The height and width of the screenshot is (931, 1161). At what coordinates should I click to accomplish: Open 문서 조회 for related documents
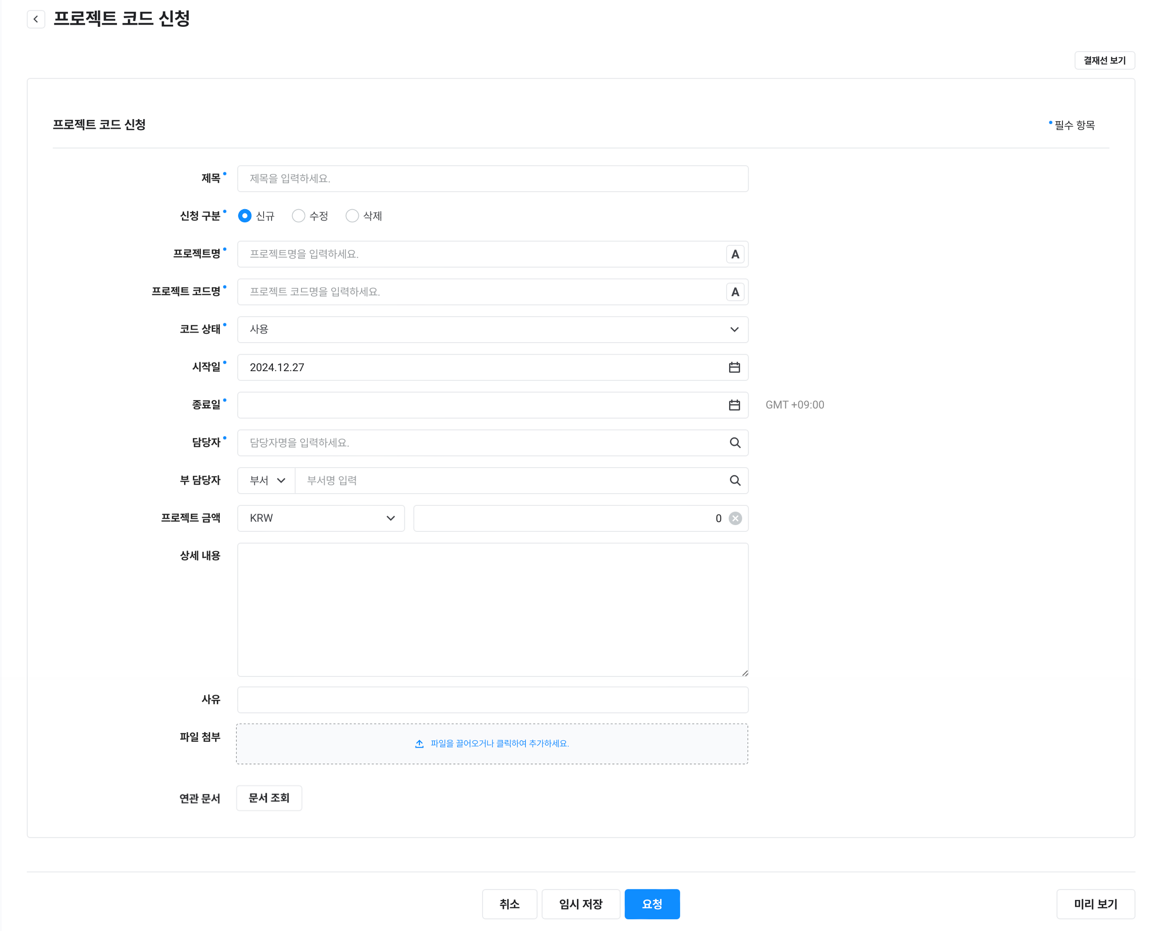(x=269, y=798)
